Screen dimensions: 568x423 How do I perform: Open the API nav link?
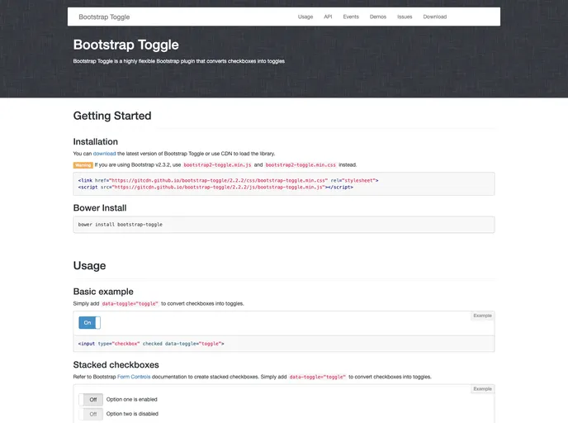[328, 17]
